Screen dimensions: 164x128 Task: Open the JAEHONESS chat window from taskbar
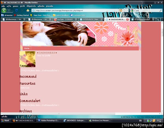click(75, 120)
